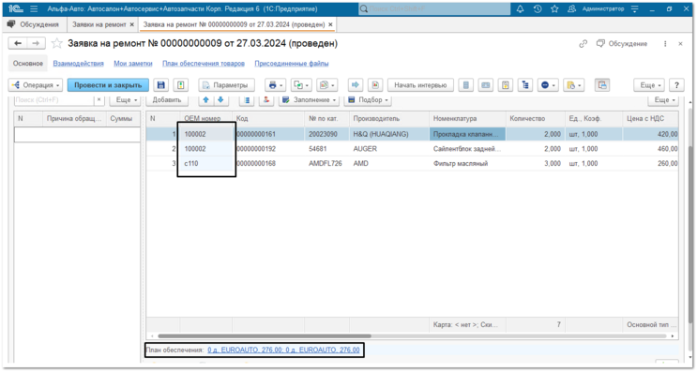Image resolution: width=697 pixels, height=372 pixels.
Task: Open the Еще menu at the table's right
Action: (x=663, y=100)
